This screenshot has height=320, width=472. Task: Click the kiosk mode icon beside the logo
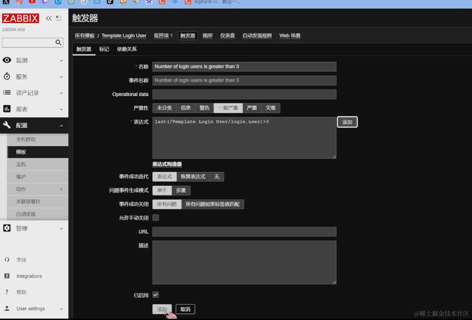(x=59, y=18)
